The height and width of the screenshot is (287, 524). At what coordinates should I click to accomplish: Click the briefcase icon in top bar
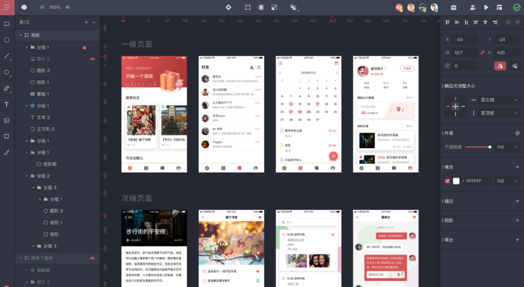[454, 7]
